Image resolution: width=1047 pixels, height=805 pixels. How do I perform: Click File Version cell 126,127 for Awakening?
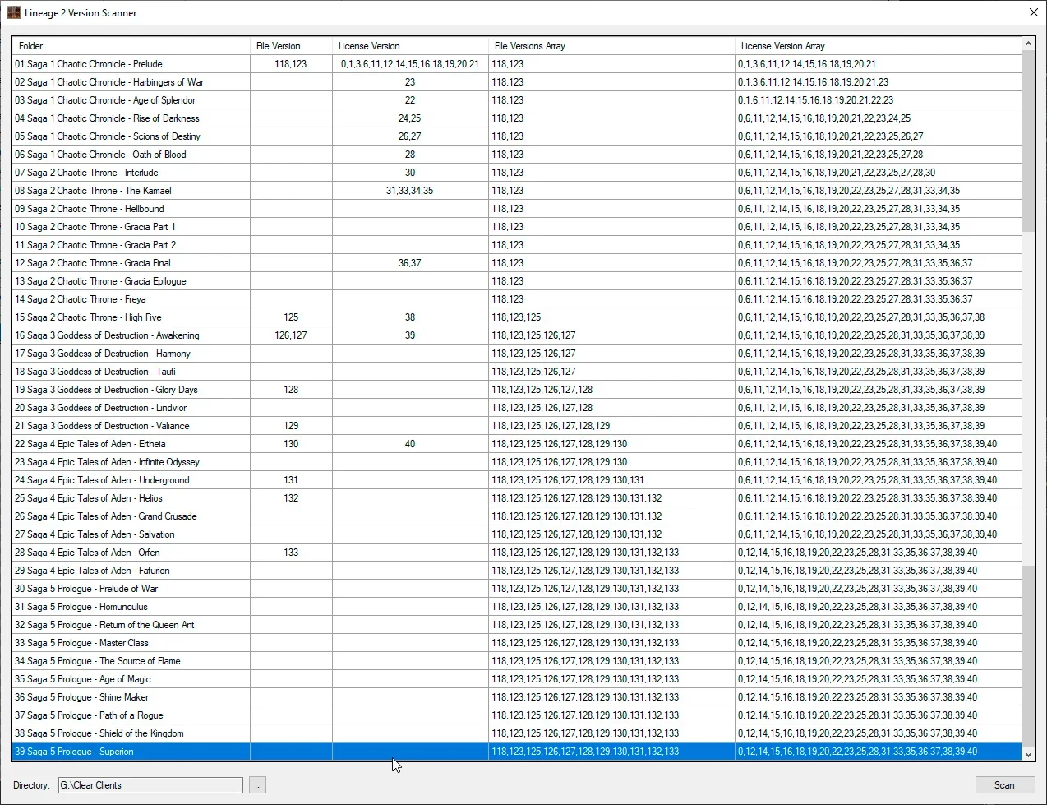(x=291, y=335)
